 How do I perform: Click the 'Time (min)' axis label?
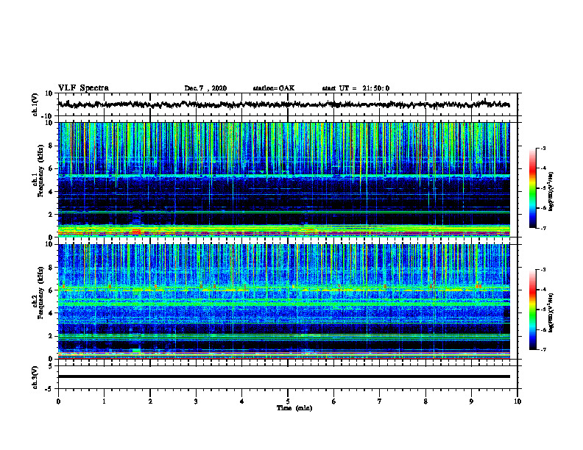pos(294,408)
